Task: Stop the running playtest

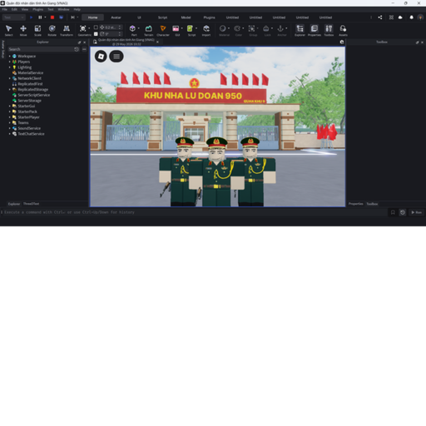Action: pos(52,17)
